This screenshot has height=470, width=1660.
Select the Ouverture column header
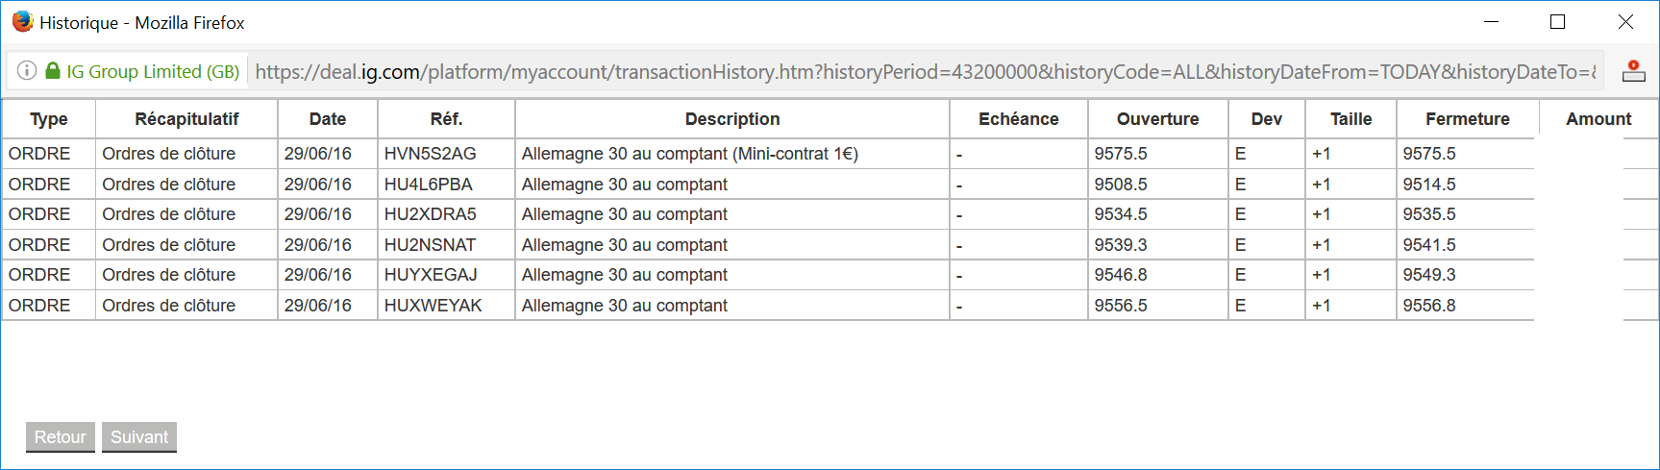click(1157, 119)
